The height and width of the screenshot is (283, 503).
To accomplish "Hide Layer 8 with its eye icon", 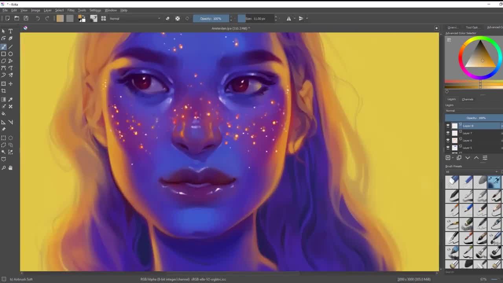I will click(x=448, y=126).
